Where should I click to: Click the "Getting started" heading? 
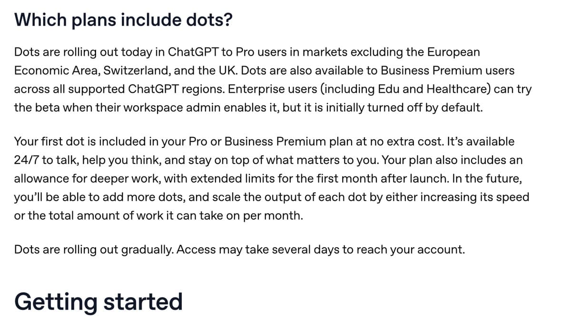[98, 302]
